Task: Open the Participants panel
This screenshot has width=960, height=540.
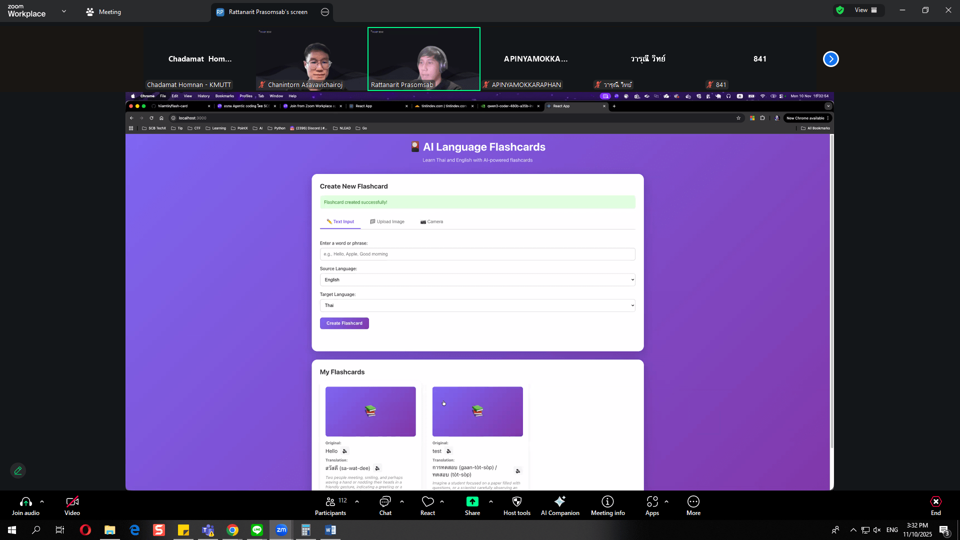Action: coord(330,505)
